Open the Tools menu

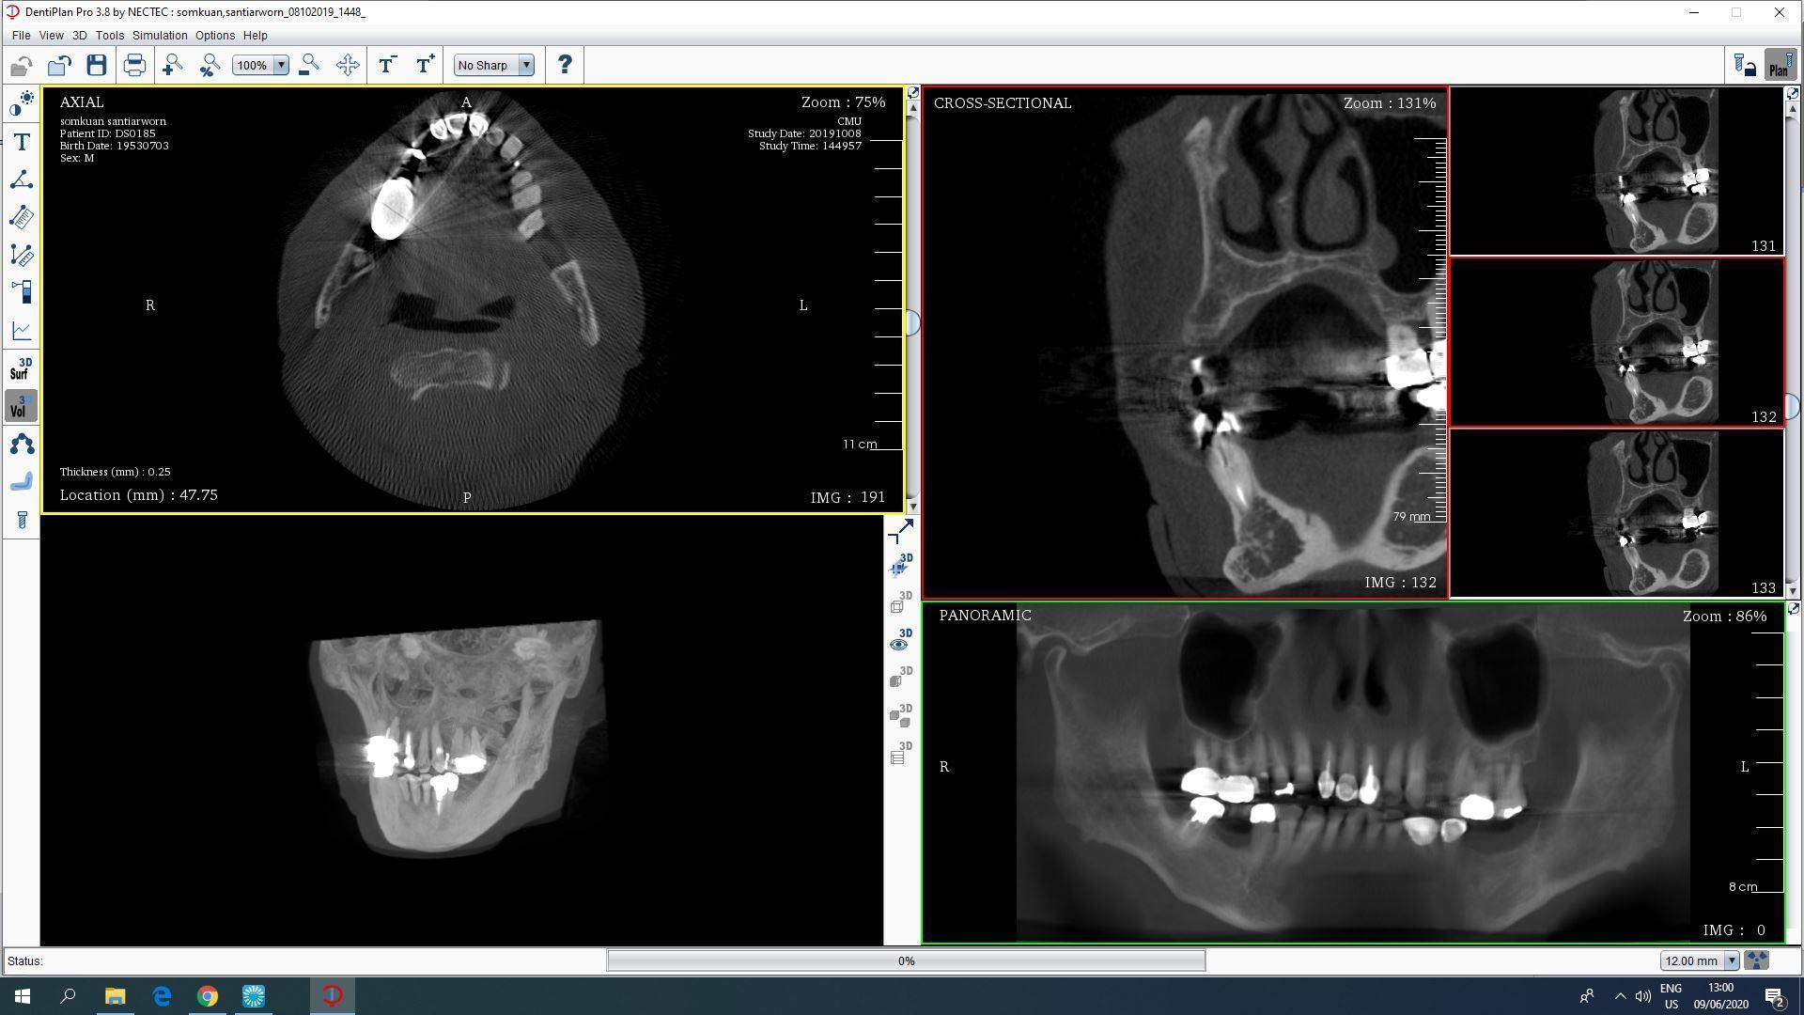pos(110,35)
